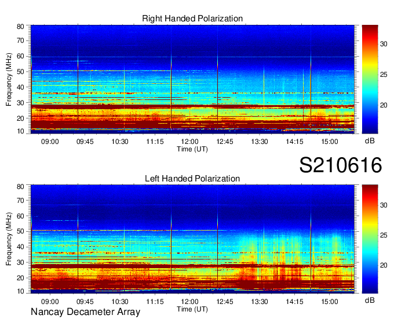Click inside the right-handed polarization spectrogram
Screen dimensions: 394x319
click(192, 79)
